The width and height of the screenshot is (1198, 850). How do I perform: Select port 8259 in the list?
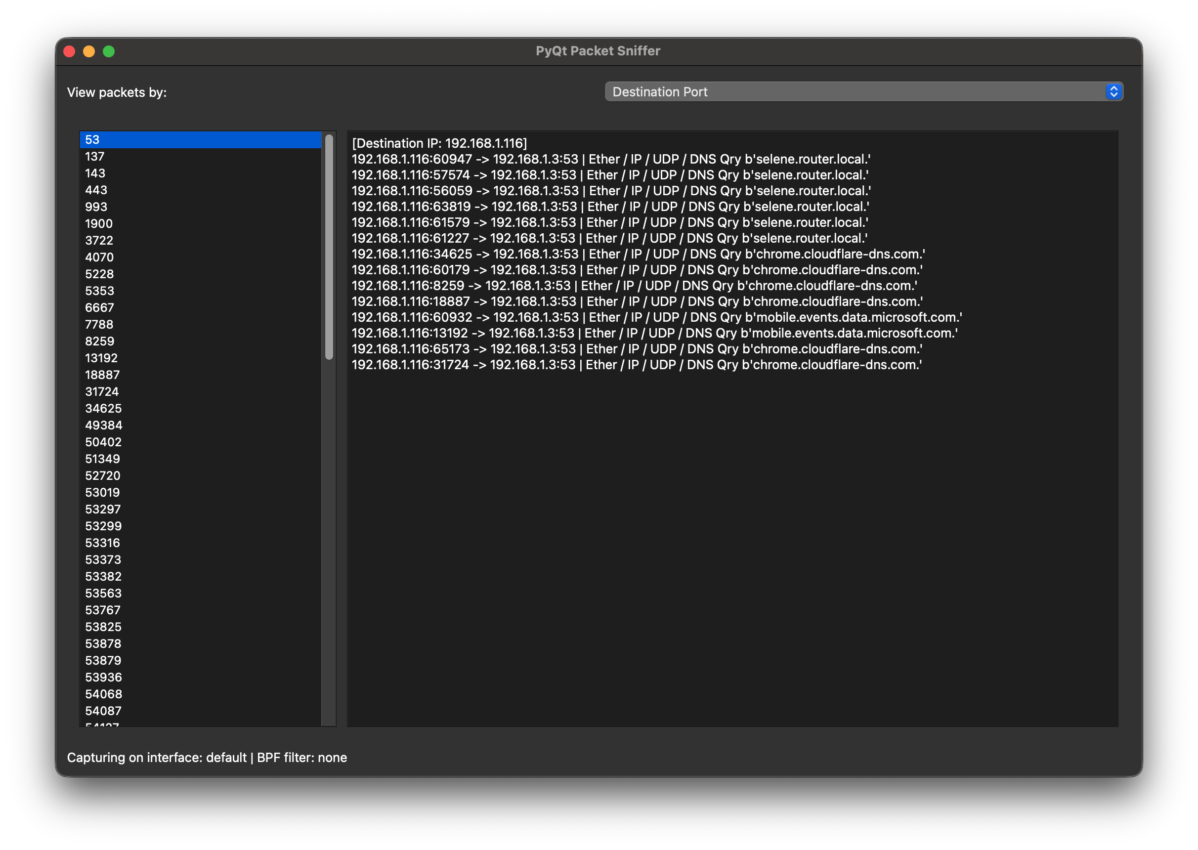point(99,341)
